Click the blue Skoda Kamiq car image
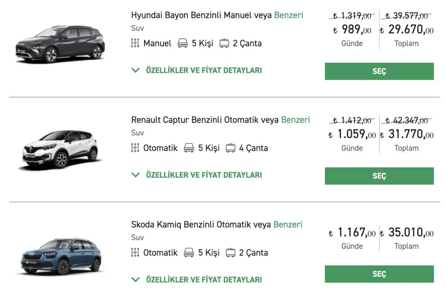This screenshot has width=446, height=306. (x=60, y=256)
